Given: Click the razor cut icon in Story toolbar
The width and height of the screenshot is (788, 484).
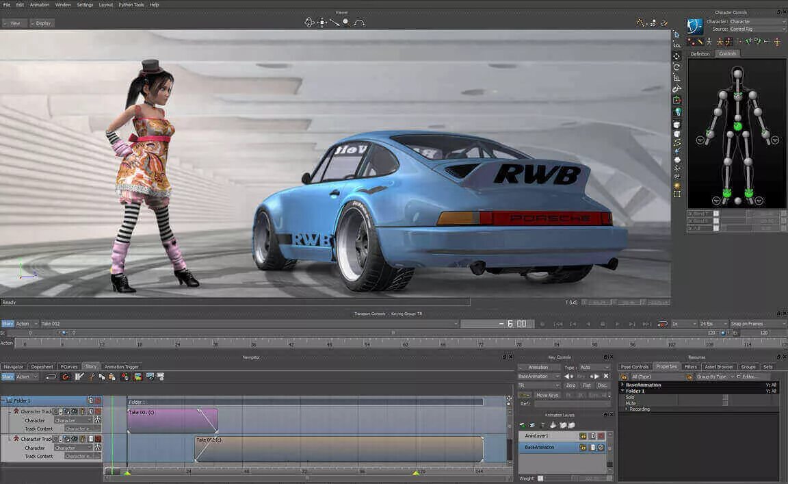Looking at the screenshot, I should pyautogui.click(x=92, y=377).
